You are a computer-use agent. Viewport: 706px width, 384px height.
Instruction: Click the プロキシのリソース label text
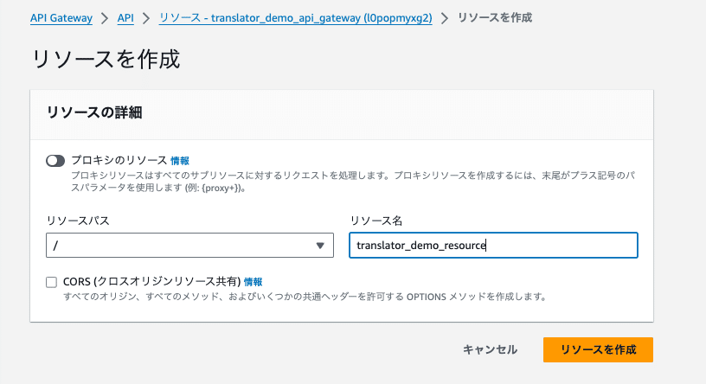[x=119, y=160]
